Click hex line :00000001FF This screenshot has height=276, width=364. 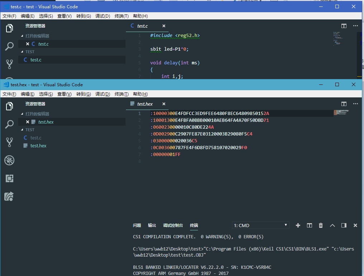[166, 154]
